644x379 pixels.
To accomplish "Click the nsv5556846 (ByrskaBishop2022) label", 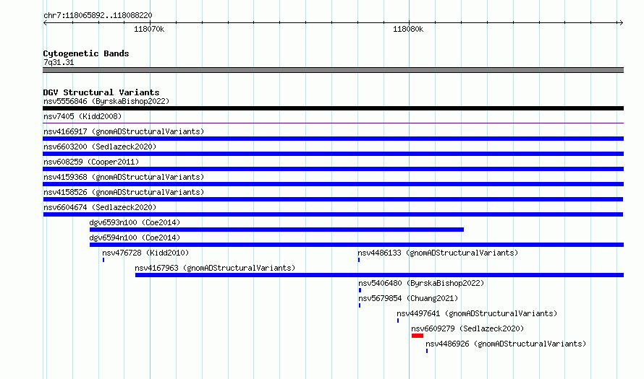I will point(106,101).
